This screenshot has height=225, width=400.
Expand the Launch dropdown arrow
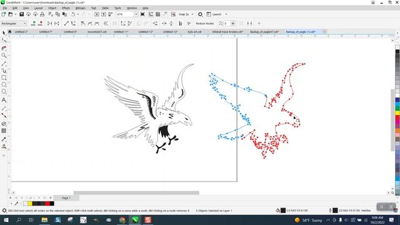pyautogui.click(x=226, y=14)
